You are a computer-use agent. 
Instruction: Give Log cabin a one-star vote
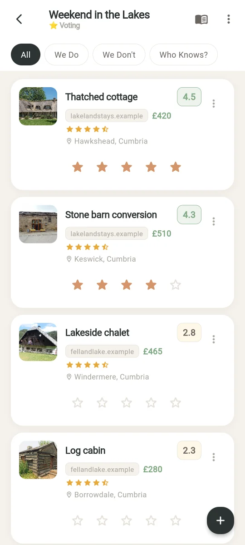(x=78, y=520)
